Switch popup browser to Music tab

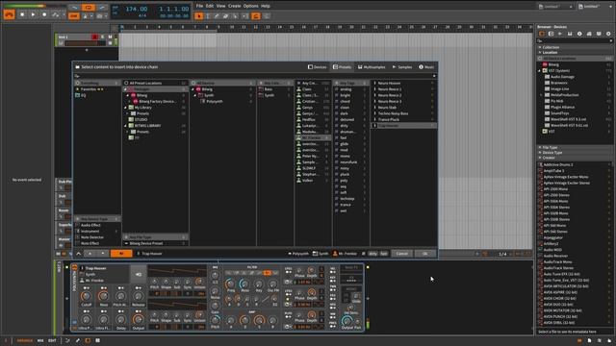[x=426, y=67]
